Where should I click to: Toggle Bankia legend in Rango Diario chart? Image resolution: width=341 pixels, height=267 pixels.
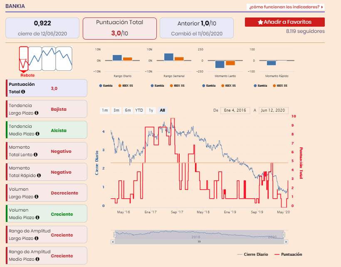pyautogui.click(x=106, y=85)
